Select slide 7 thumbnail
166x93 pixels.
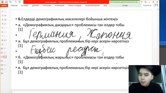click(5, 36)
